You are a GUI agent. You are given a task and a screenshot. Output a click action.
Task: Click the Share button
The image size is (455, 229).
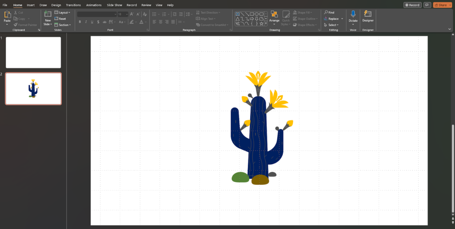tap(441, 5)
